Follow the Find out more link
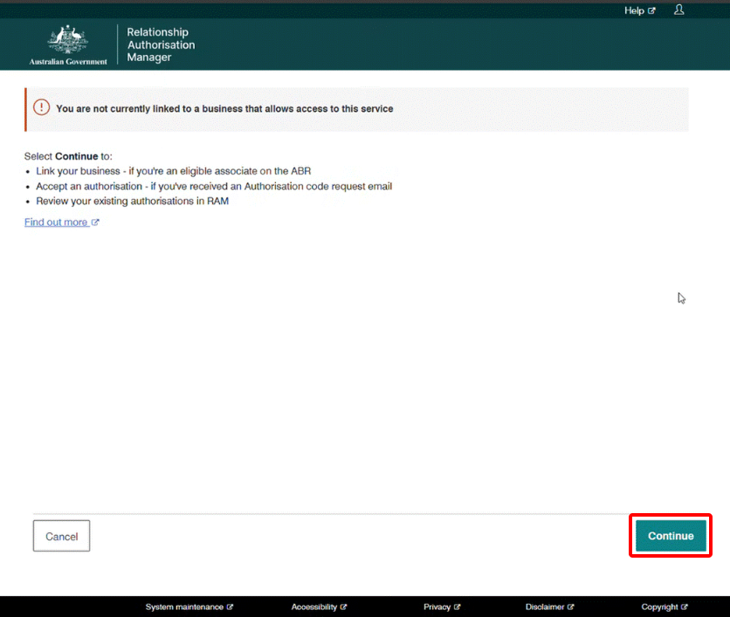 pos(56,223)
